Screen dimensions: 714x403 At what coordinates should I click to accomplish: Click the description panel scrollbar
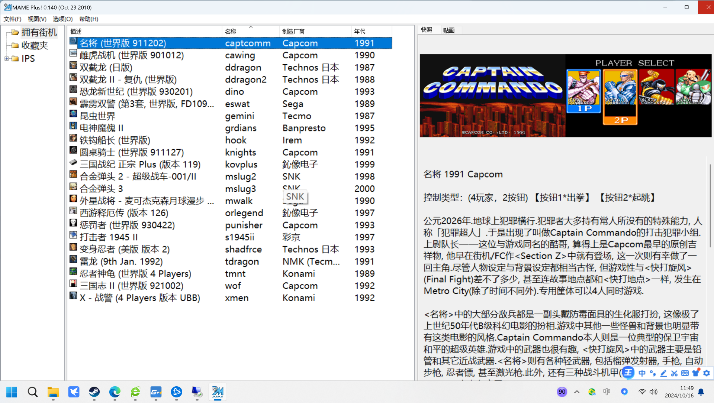click(710, 205)
